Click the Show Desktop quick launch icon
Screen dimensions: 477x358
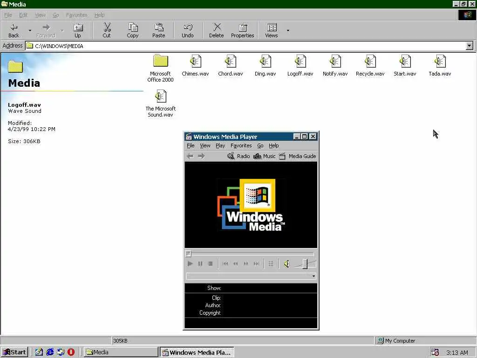tap(39, 352)
